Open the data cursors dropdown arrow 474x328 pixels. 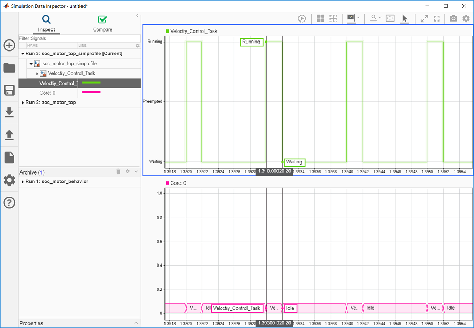358,18
